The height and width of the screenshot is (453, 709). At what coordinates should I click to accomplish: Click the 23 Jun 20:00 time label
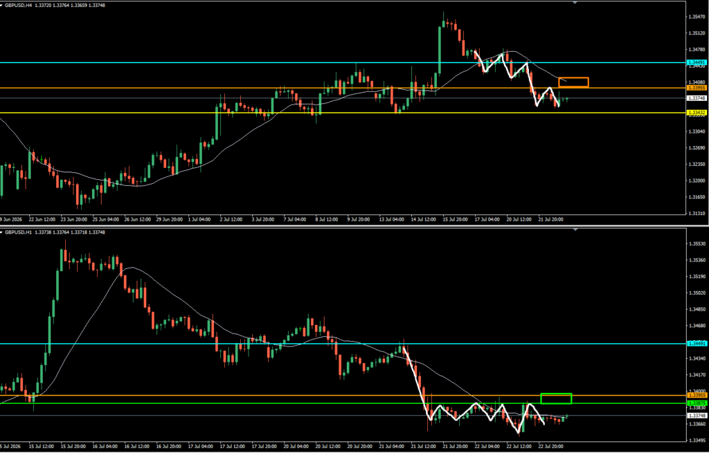(73, 219)
